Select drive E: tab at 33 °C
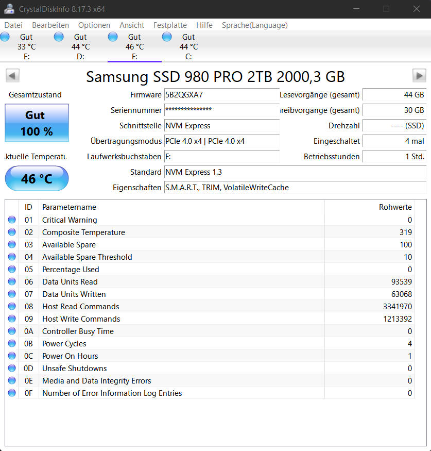 (27, 46)
